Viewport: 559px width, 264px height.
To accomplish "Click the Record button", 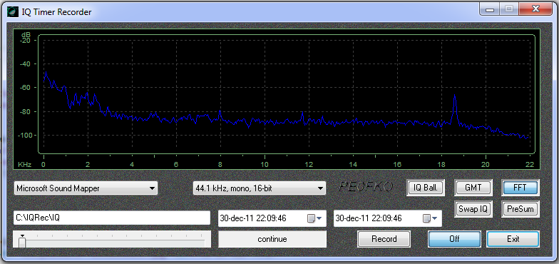I will pyautogui.click(x=384, y=238).
